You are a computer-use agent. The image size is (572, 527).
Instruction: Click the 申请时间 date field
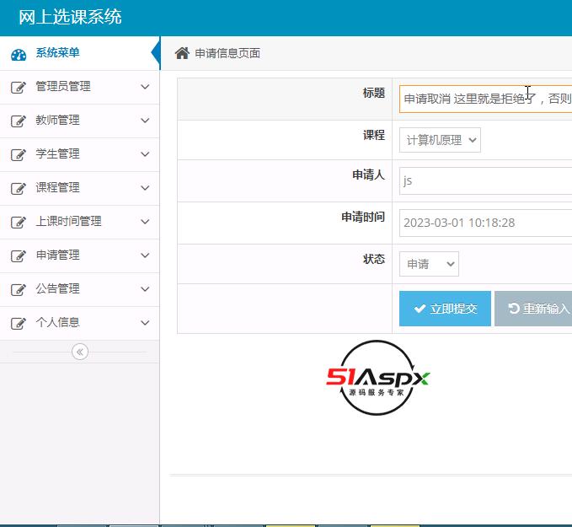point(485,223)
